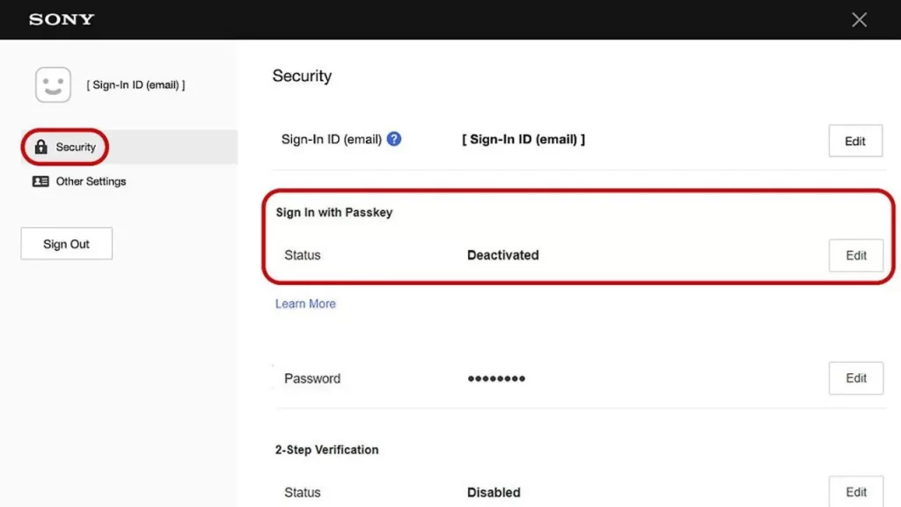Close the account settings with X
The width and height of the screenshot is (901, 507).
click(x=860, y=19)
